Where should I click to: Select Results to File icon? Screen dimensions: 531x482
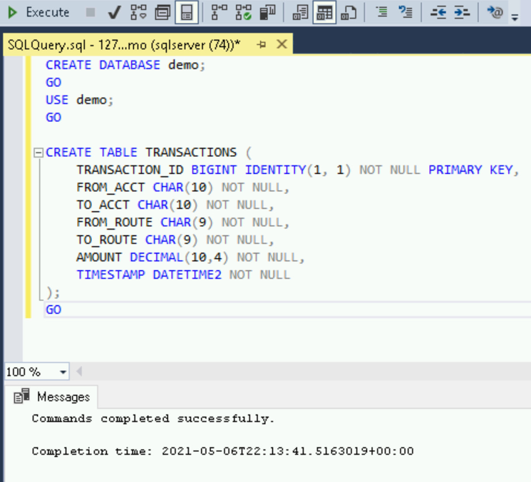point(349,13)
